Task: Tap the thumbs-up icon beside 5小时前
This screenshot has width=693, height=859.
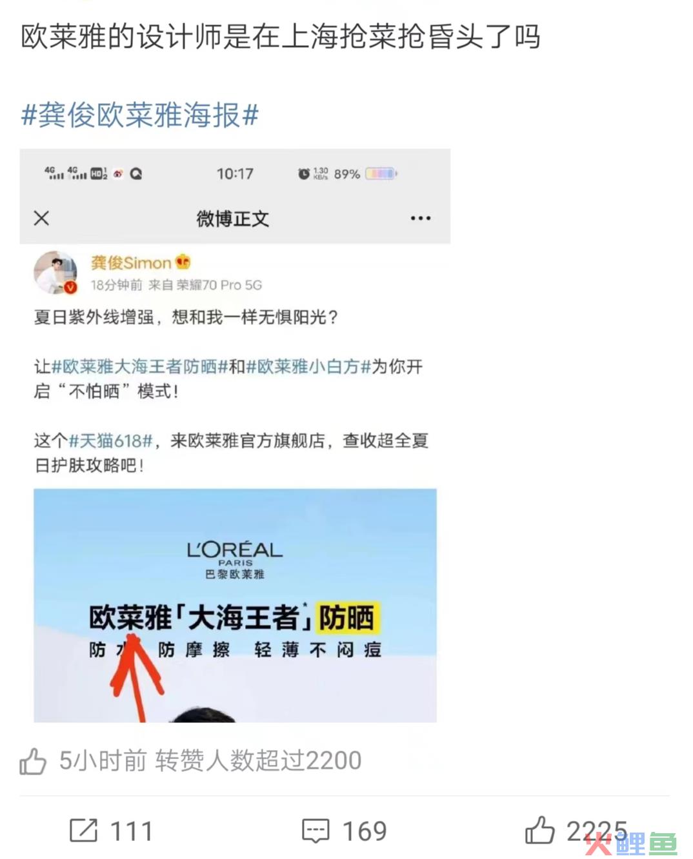Action: coord(33,761)
